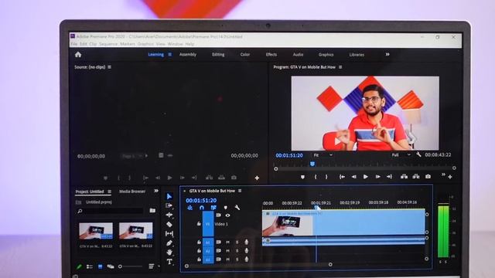
Task: Open Source panel menu
Action: (x=110, y=67)
